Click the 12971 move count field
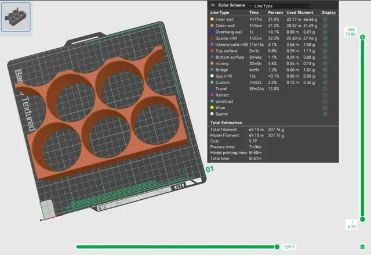 click(x=289, y=247)
